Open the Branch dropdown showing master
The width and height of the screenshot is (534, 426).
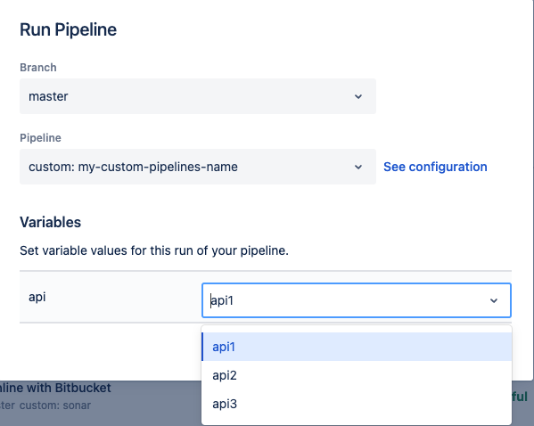pos(198,96)
